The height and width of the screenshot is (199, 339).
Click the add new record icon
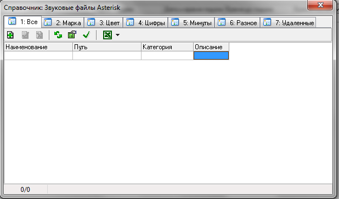click(x=10, y=35)
